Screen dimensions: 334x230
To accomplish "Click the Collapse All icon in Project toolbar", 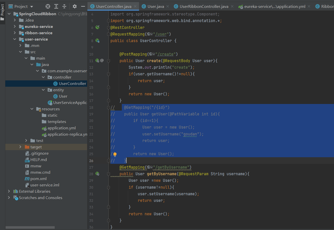I will click(64, 6).
